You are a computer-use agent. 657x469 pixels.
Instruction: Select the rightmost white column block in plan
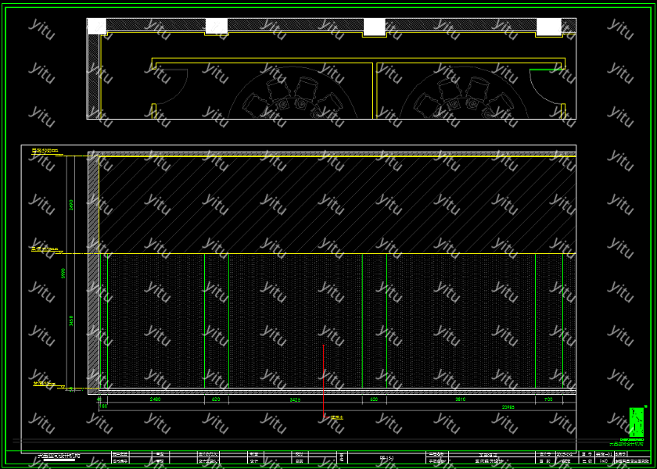548,27
